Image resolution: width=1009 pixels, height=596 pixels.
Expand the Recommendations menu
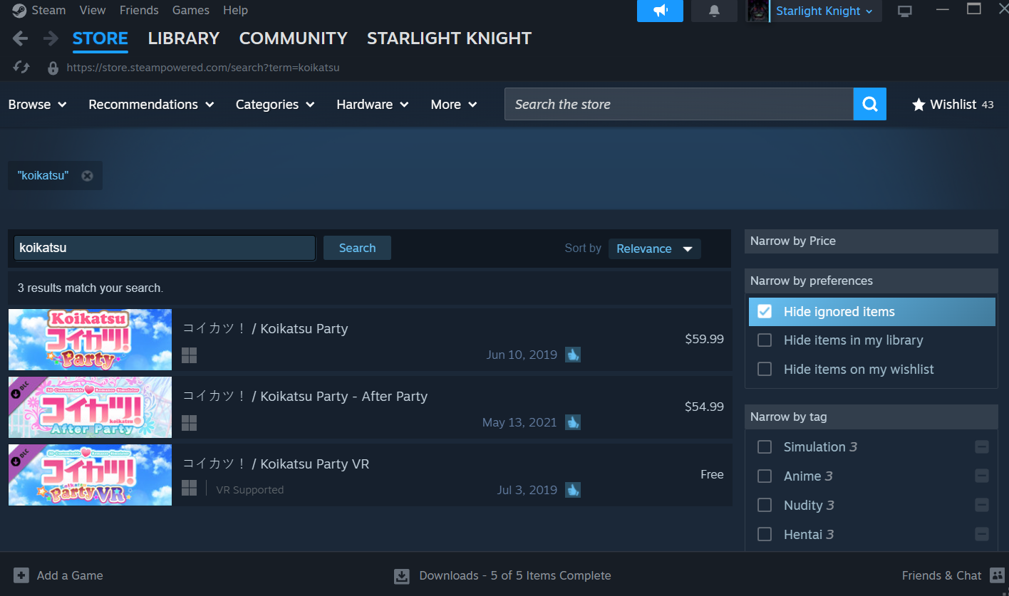point(152,105)
